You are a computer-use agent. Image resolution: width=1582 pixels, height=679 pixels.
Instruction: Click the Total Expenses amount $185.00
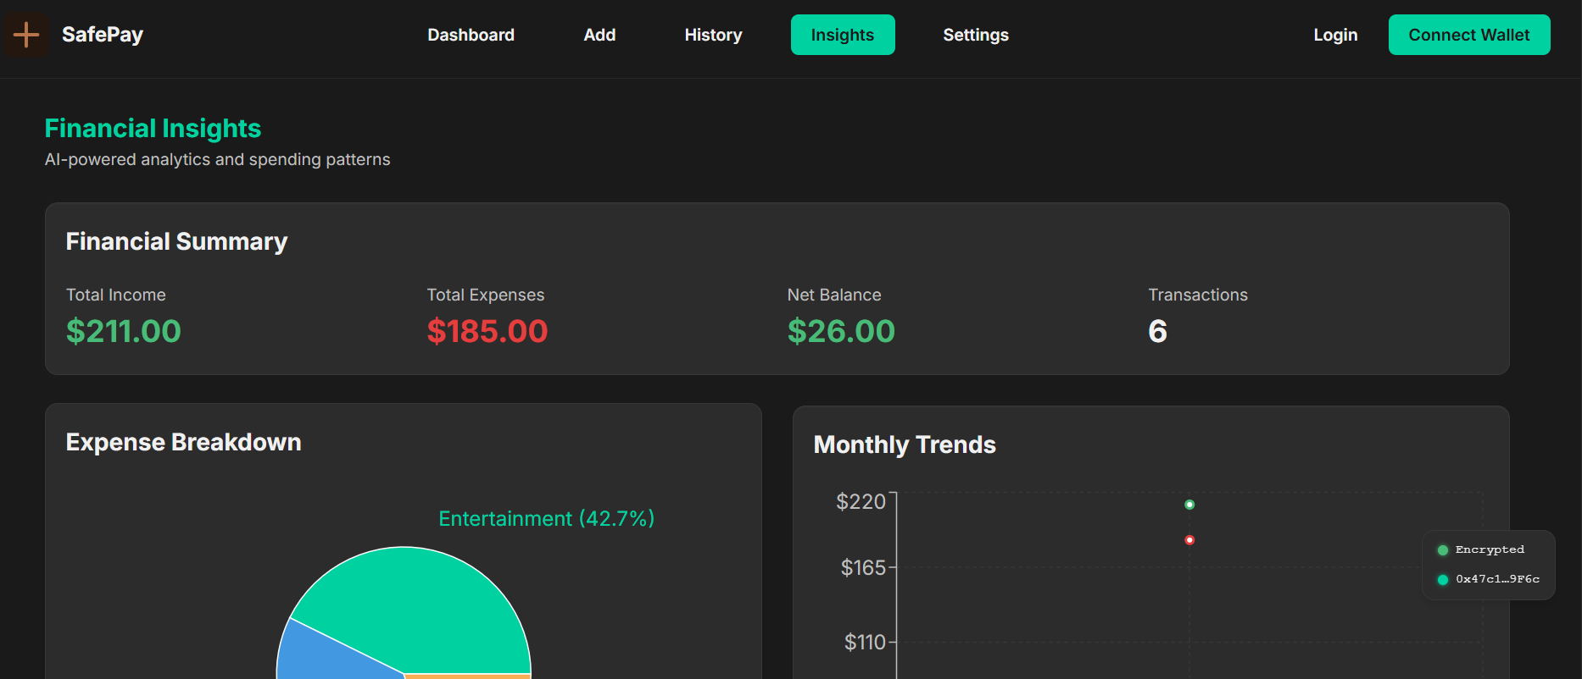coord(487,331)
